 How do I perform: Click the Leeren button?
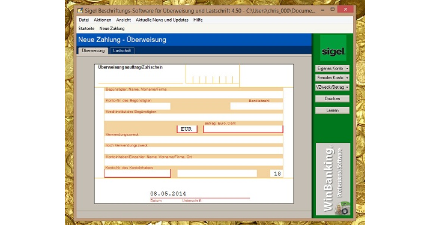coord(332,110)
